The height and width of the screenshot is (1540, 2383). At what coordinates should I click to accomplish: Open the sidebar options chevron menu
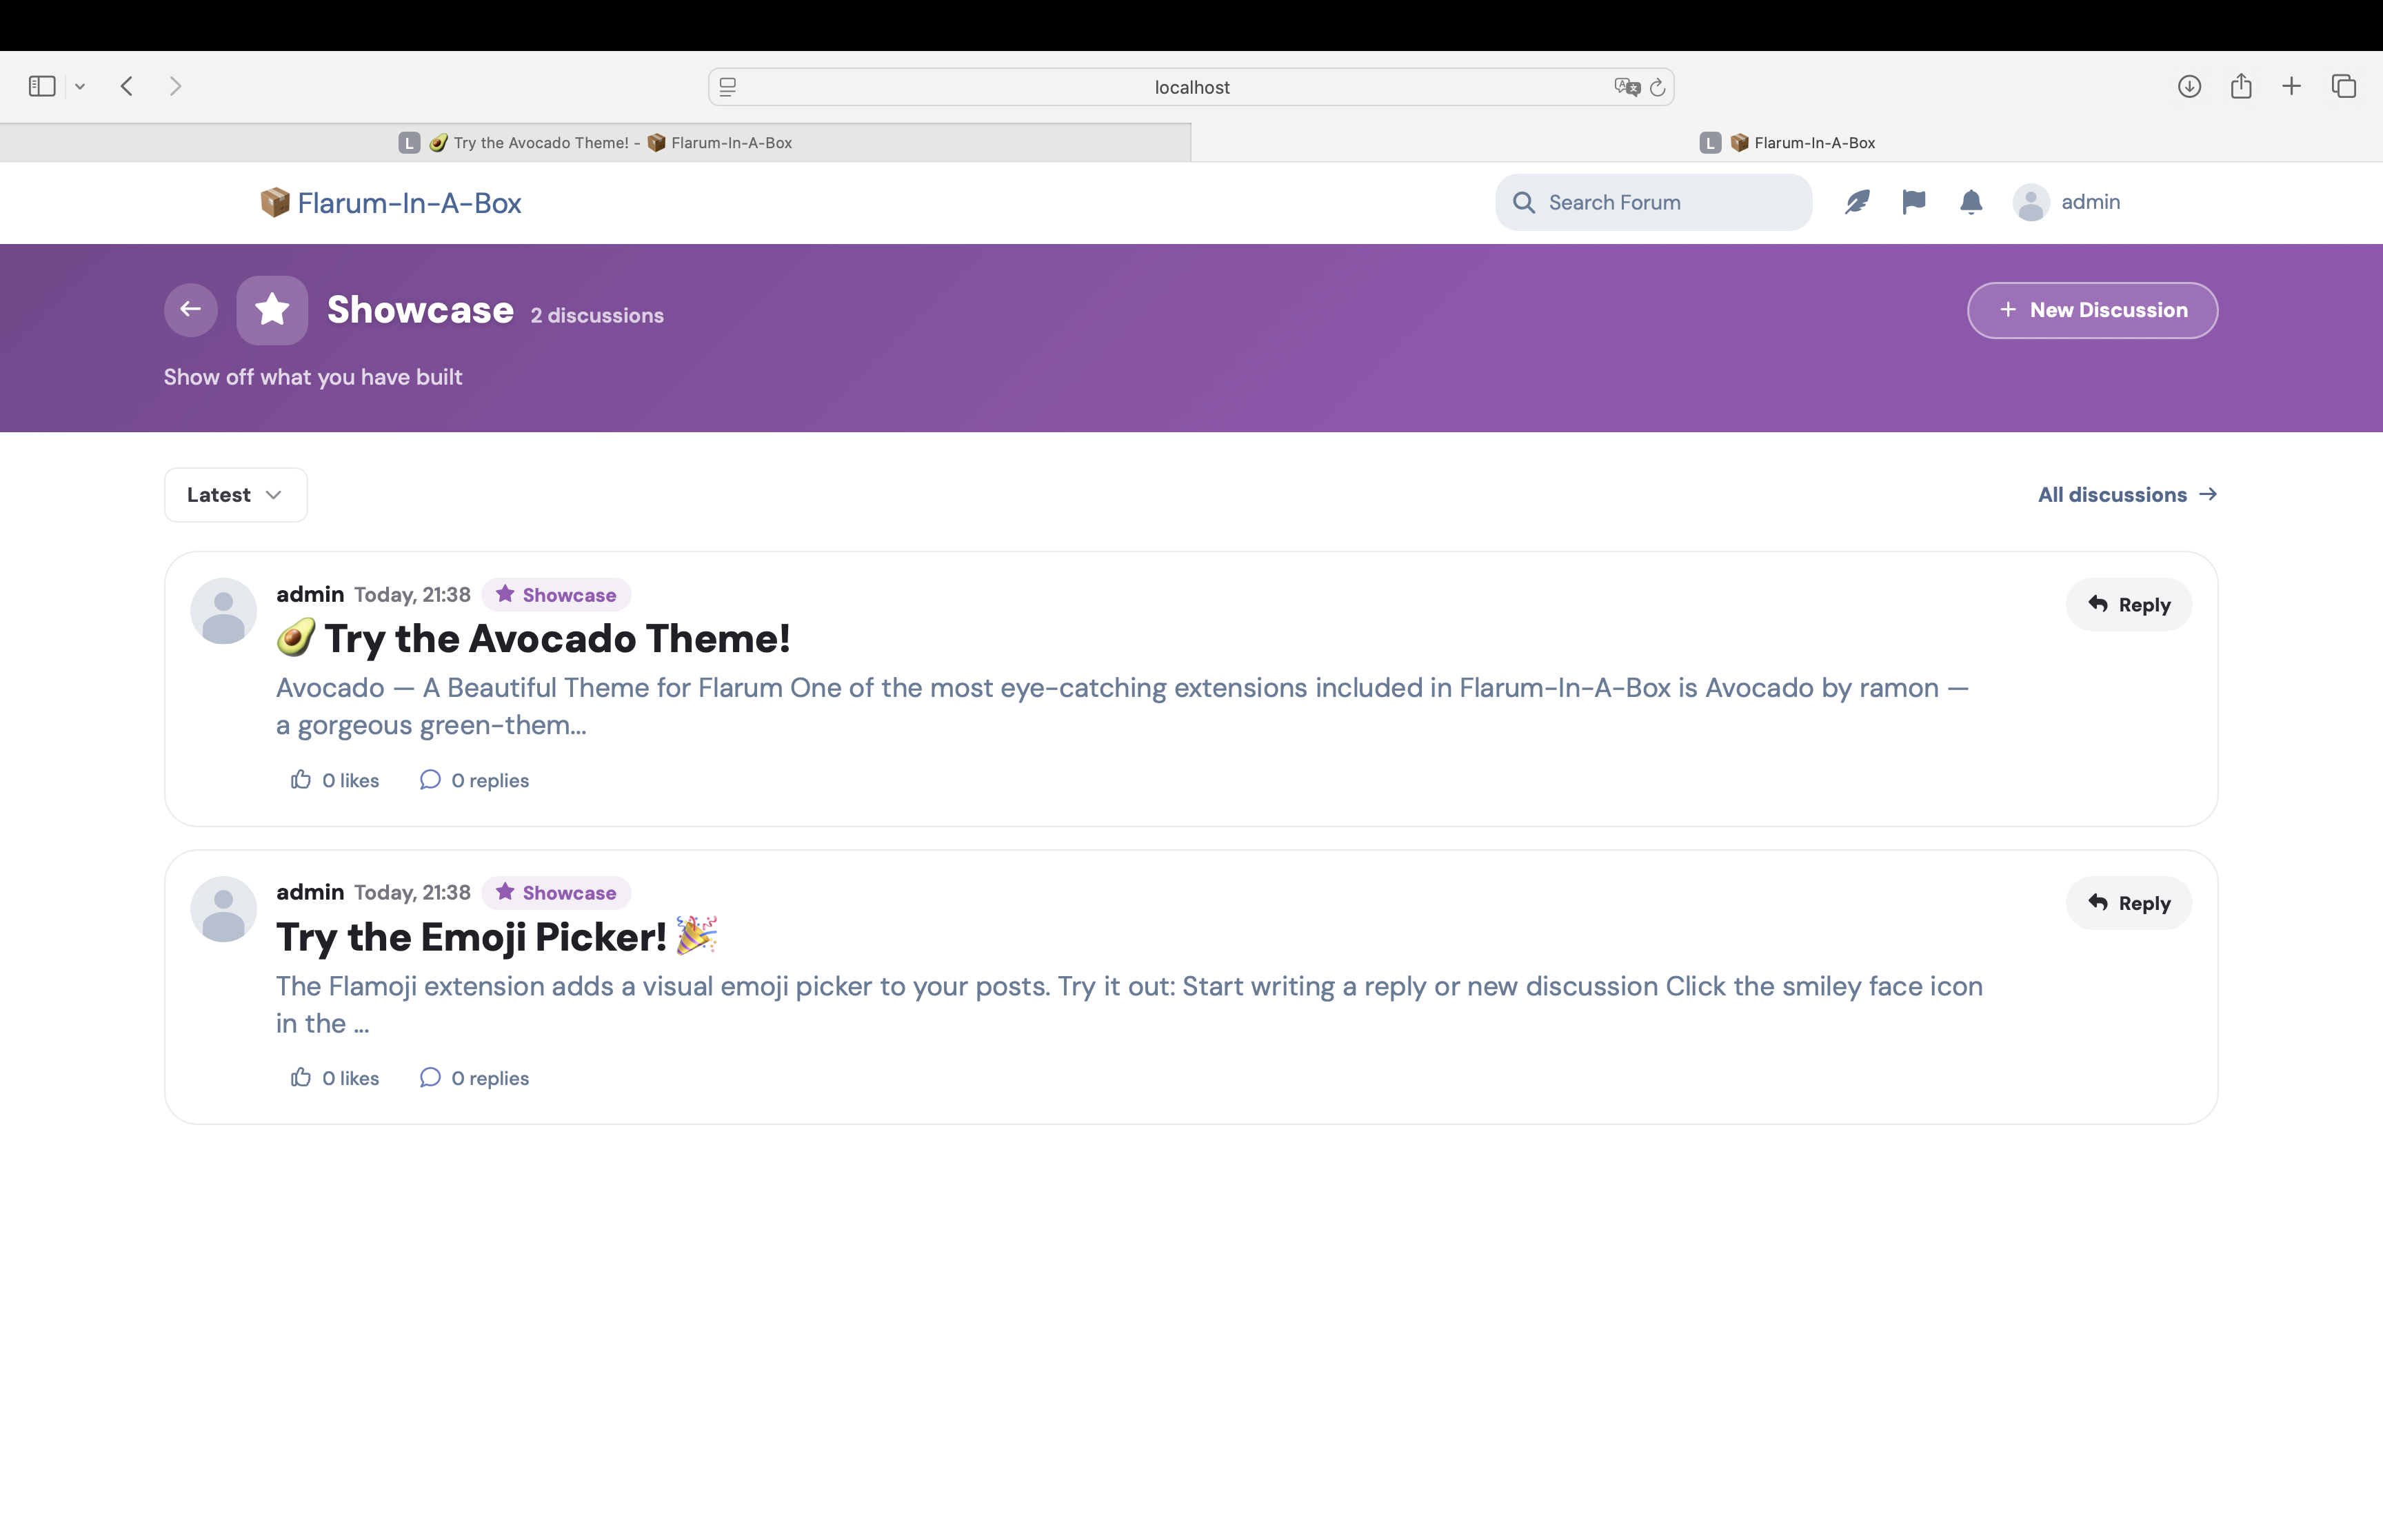tap(80, 87)
